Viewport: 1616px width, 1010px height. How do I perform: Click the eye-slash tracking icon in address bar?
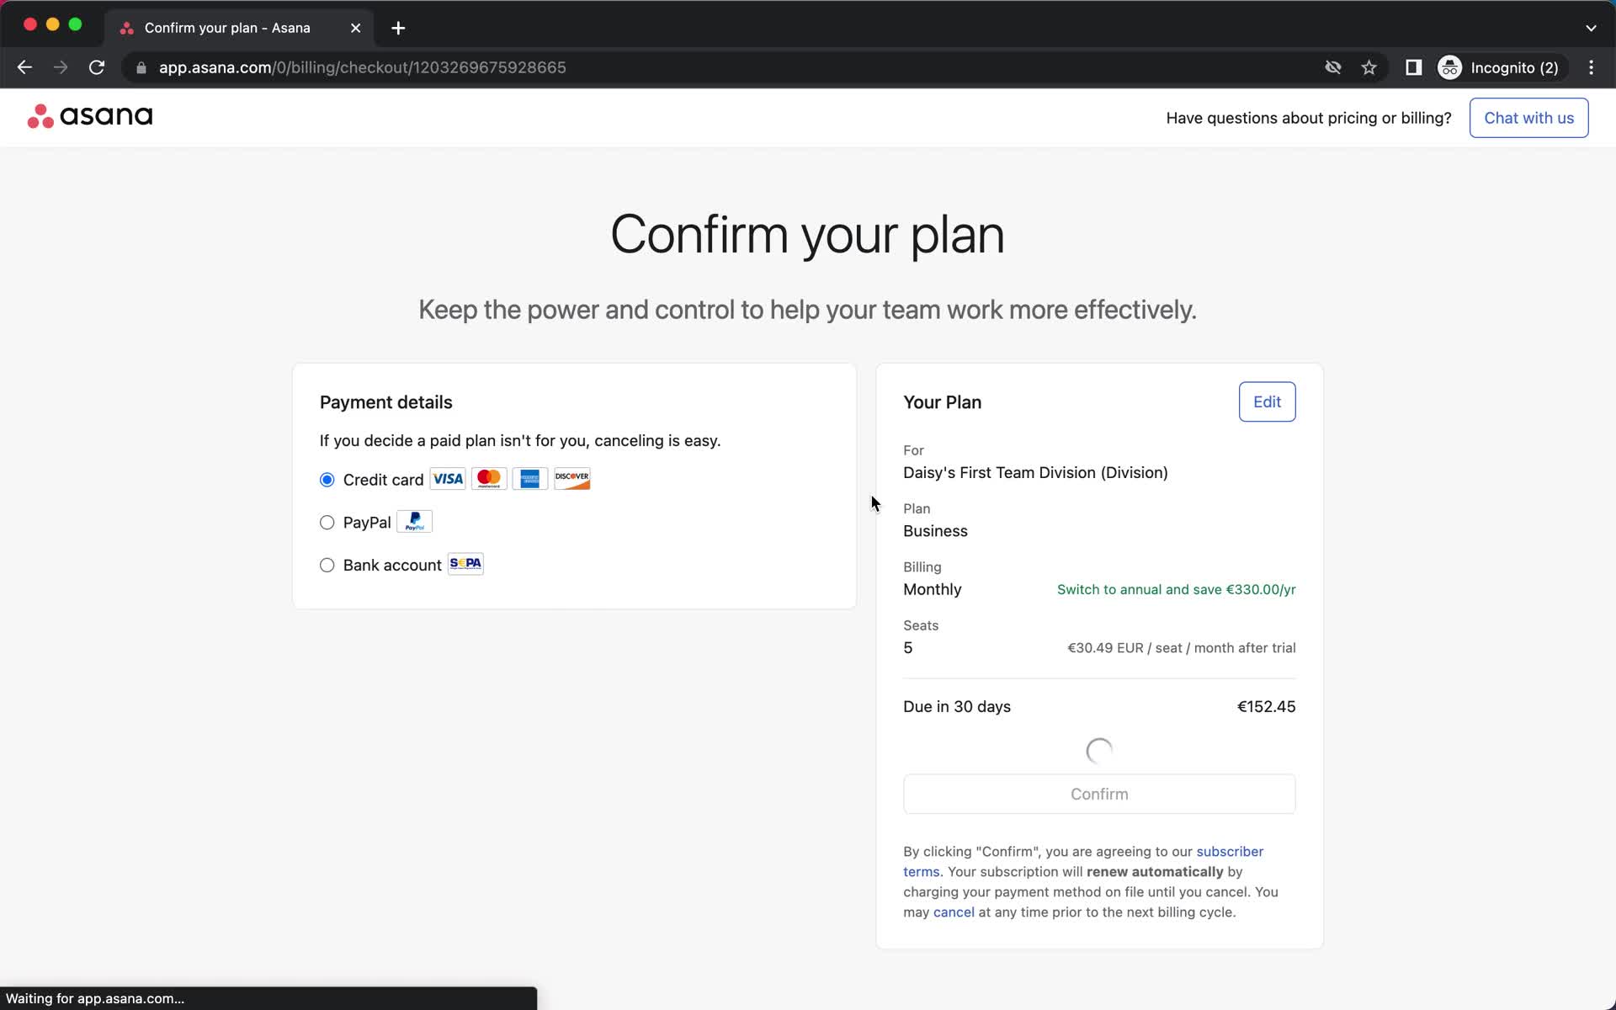tap(1333, 67)
